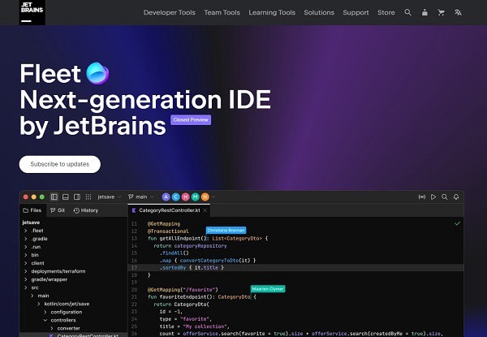This screenshot has height=337, width=487.
Task: Switch to the History tab
Action: pos(86,210)
